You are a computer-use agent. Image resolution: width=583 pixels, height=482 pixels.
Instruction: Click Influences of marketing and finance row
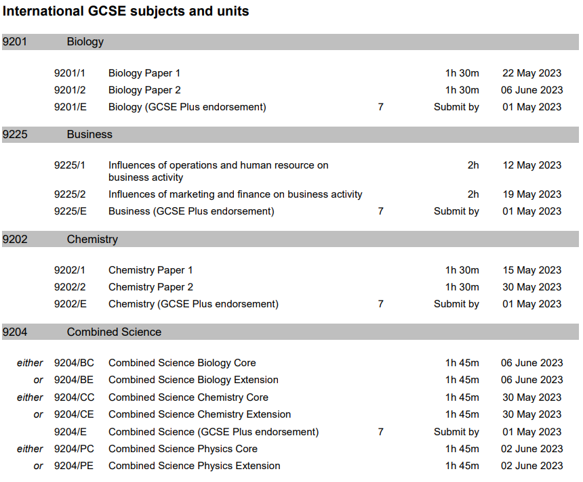308,194
